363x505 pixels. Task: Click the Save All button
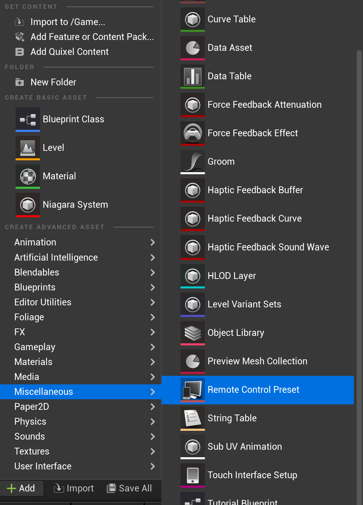[129, 488]
